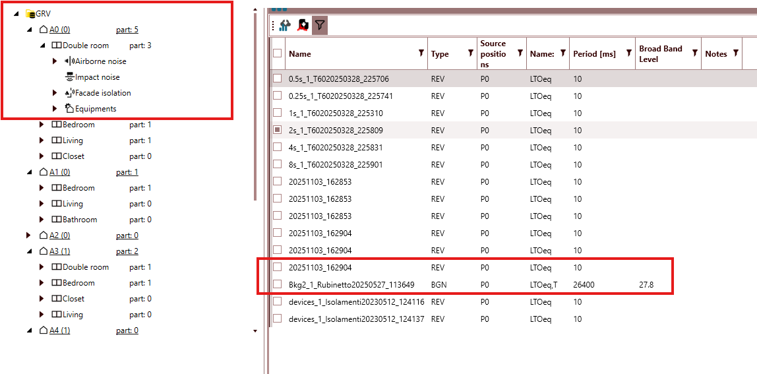Open the A1 (0) link
Screen dimensions: 757x374
point(60,172)
